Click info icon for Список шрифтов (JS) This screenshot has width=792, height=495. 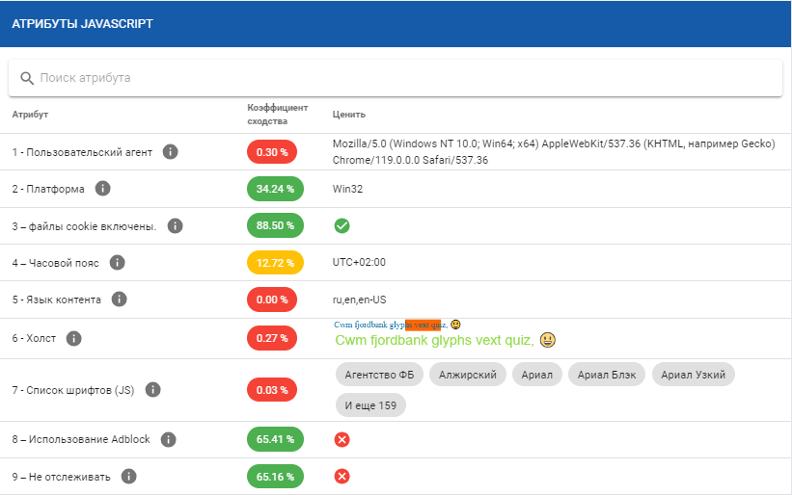152,390
